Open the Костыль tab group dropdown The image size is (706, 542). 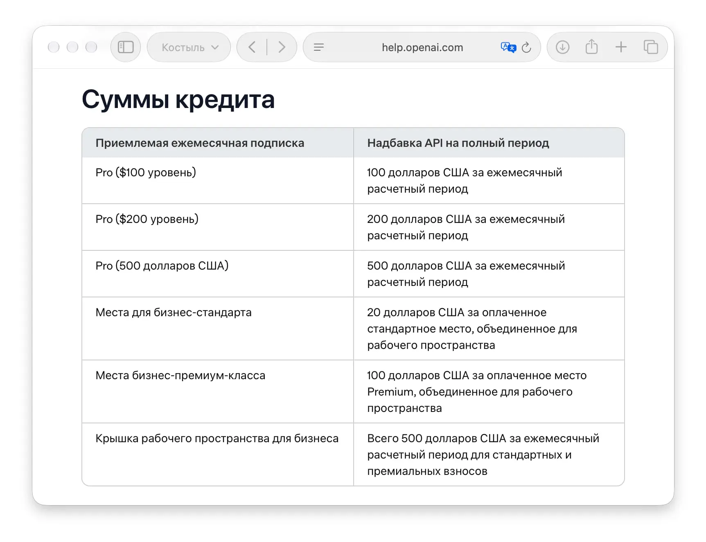(189, 47)
